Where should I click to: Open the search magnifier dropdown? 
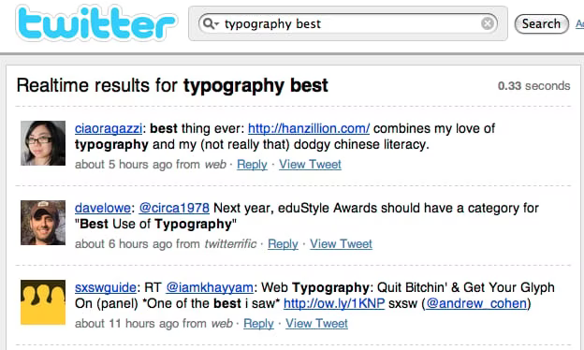(x=211, y=23)
